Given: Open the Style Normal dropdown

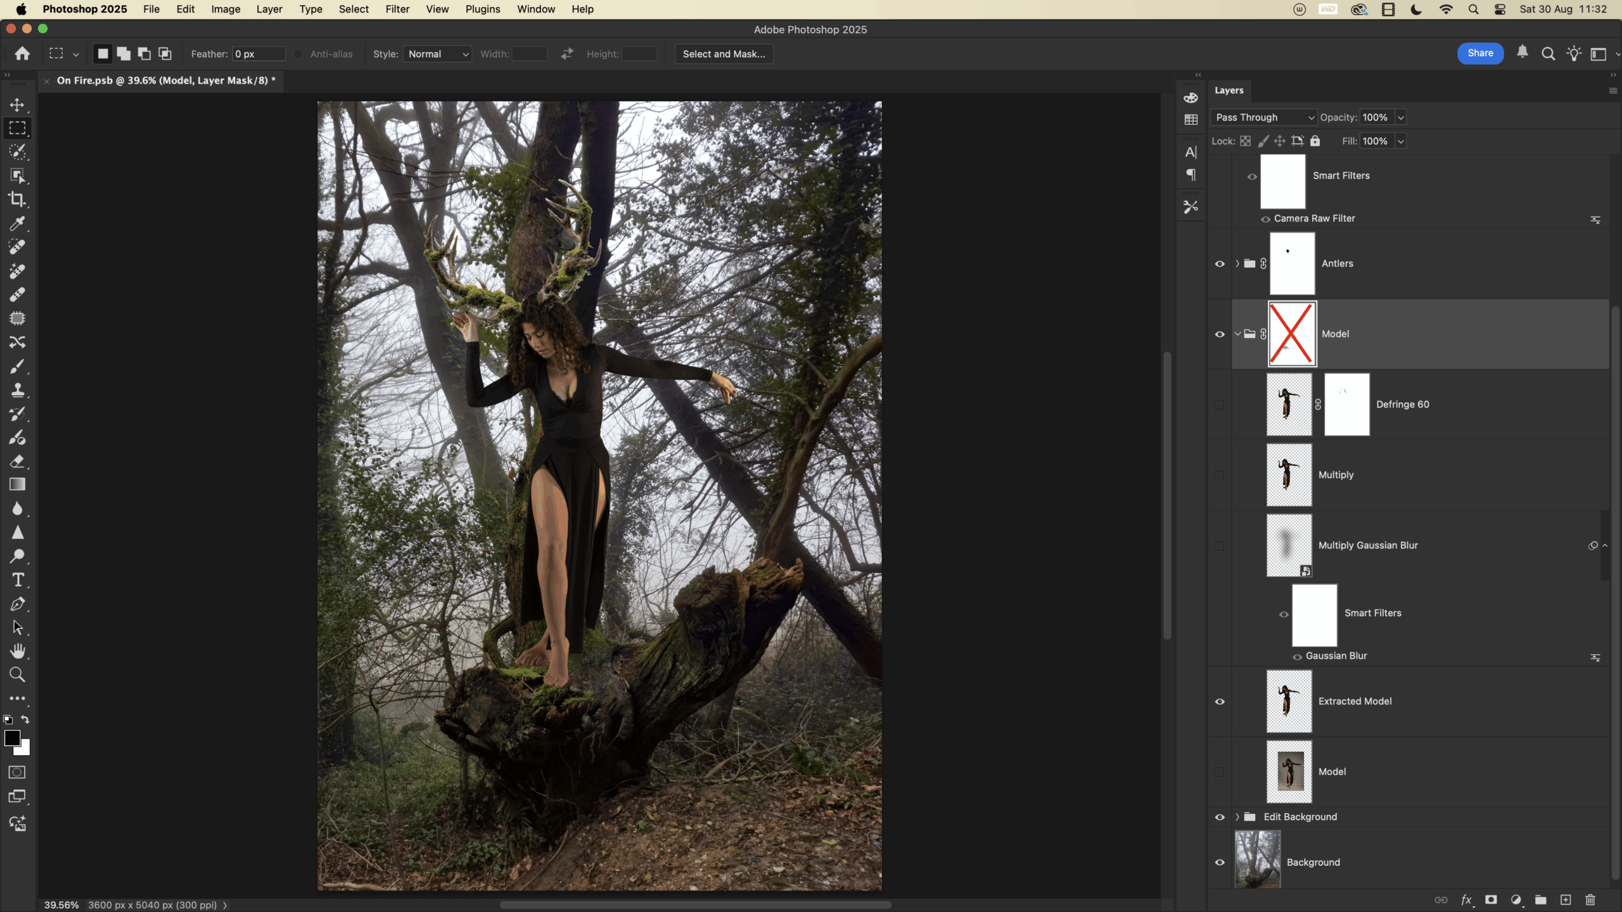Looking at the screenshot, I should [x=438, y=54].
